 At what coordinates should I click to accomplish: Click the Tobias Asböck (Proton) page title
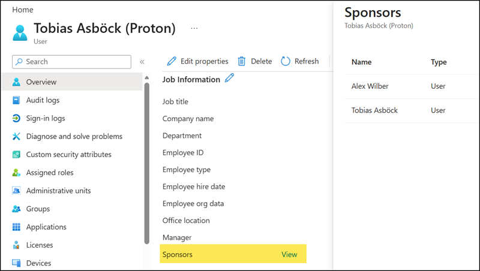[104, 28]
